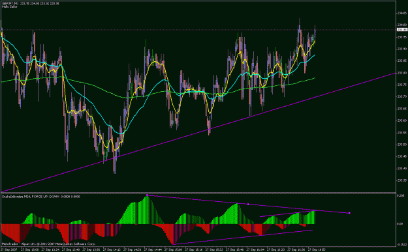Click the 0.00 indicator scale value
408x252 pixels.
[400, 224]
